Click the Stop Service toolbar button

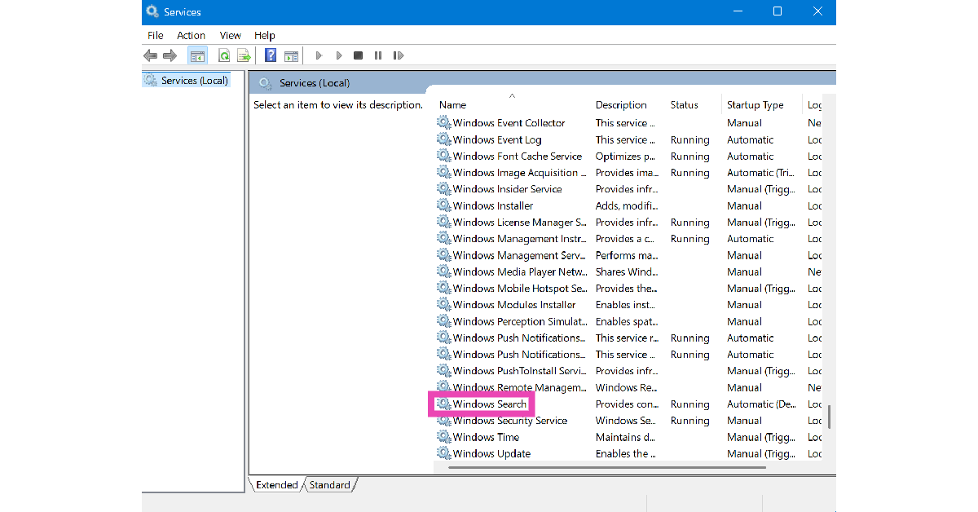click(358, 55)
